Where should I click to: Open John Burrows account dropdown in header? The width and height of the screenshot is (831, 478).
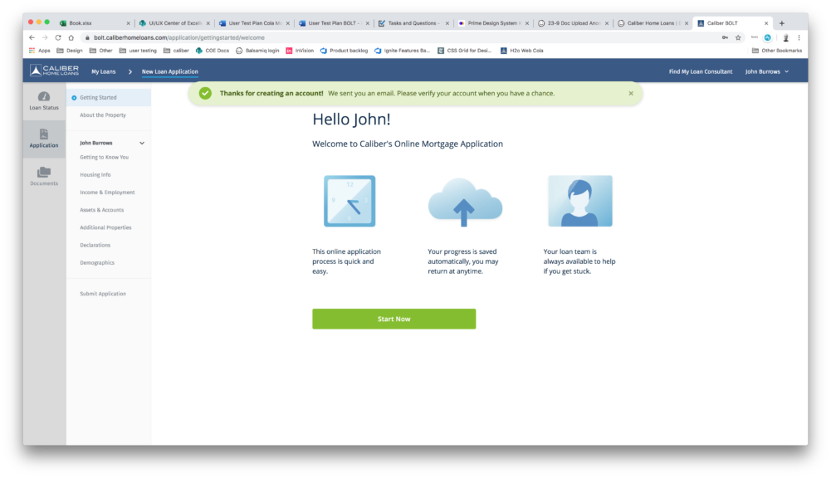pos(766,71)
